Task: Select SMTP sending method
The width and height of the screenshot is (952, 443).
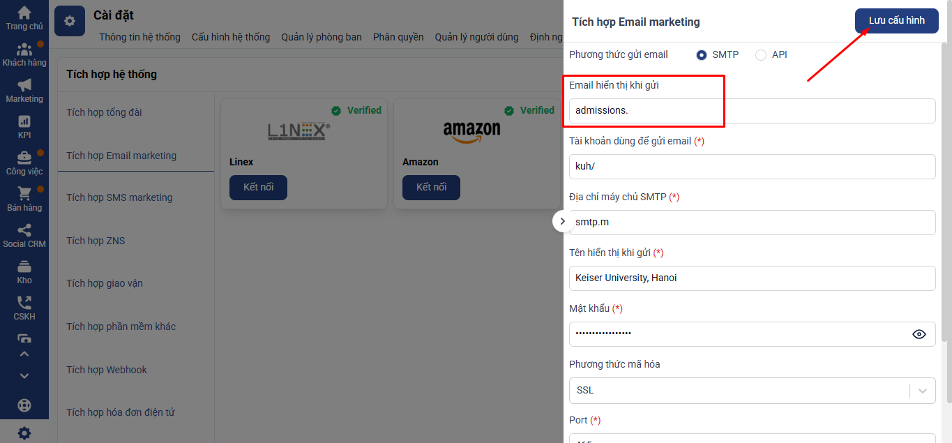Action: pos(702,54)
